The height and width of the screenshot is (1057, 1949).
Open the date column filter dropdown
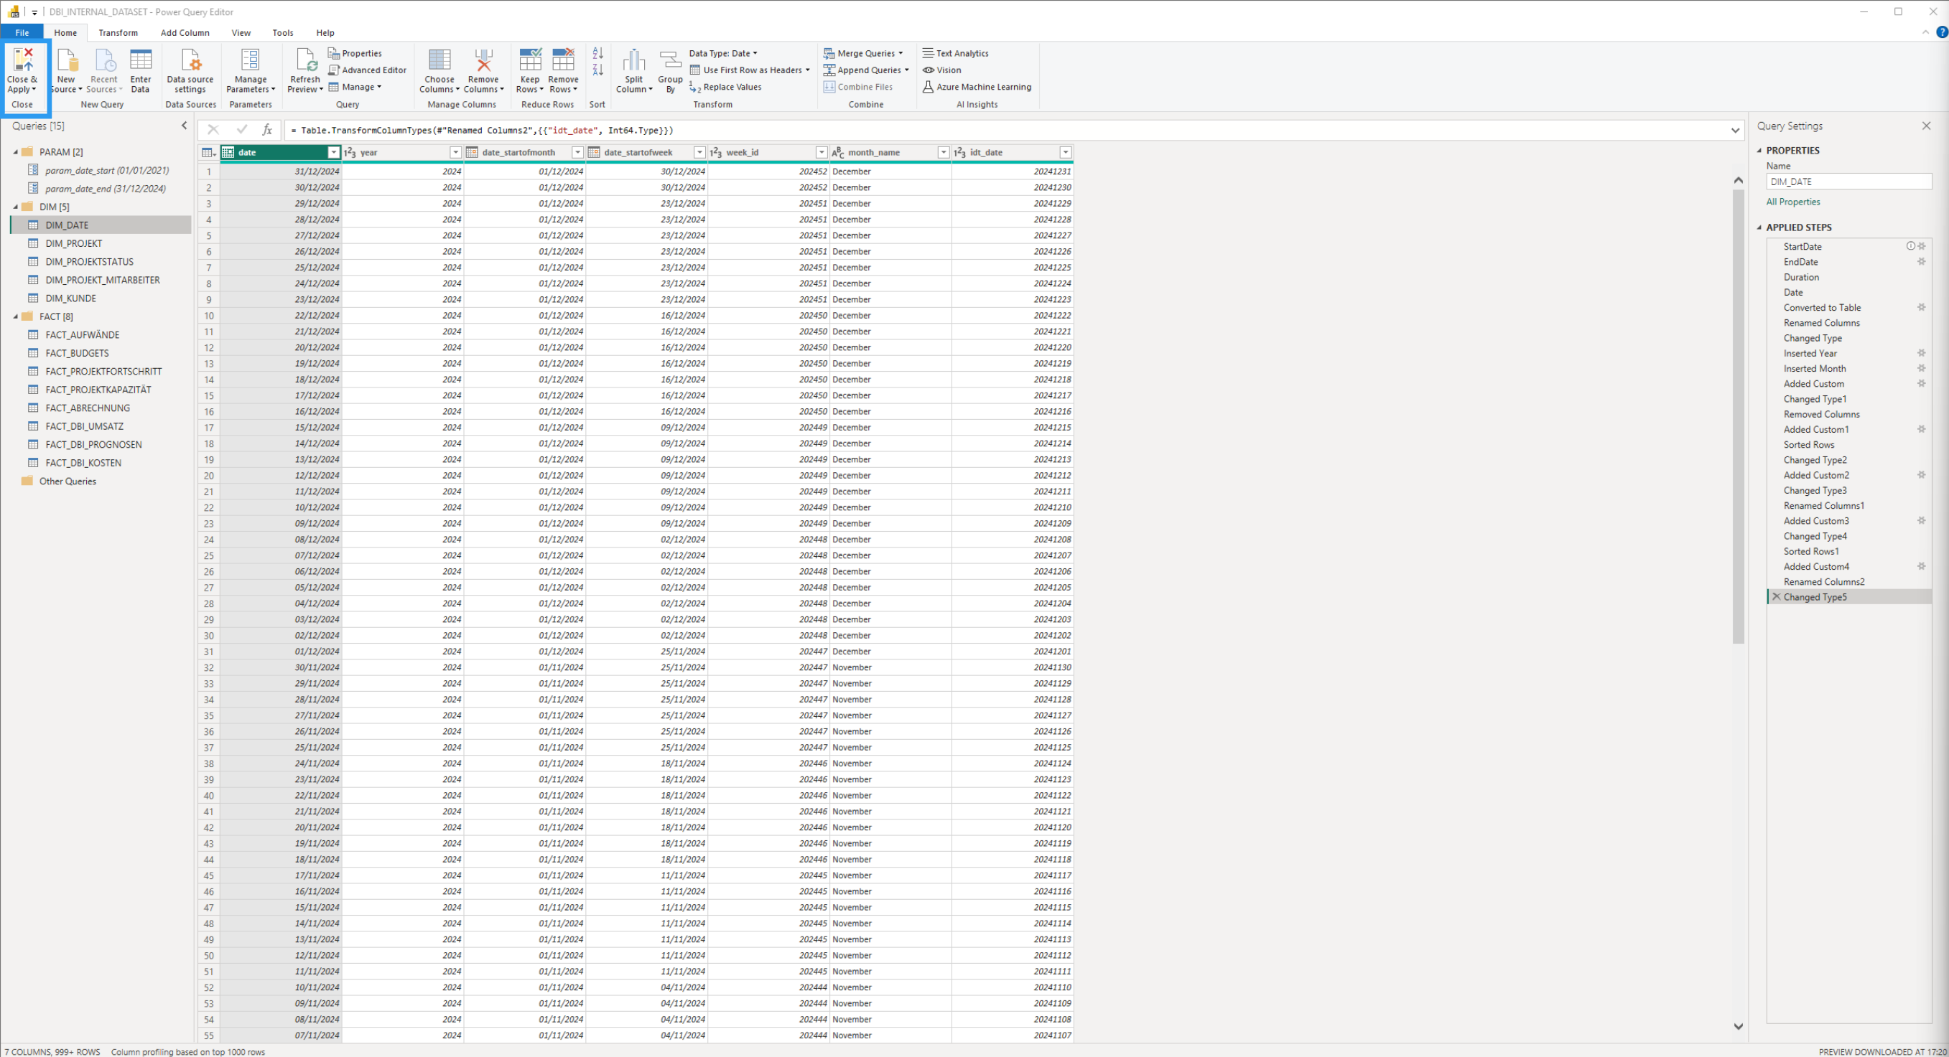(x=334, y=153)
